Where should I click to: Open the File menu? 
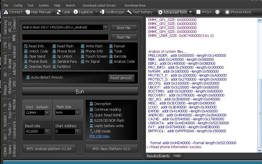[x=6, y=5]
